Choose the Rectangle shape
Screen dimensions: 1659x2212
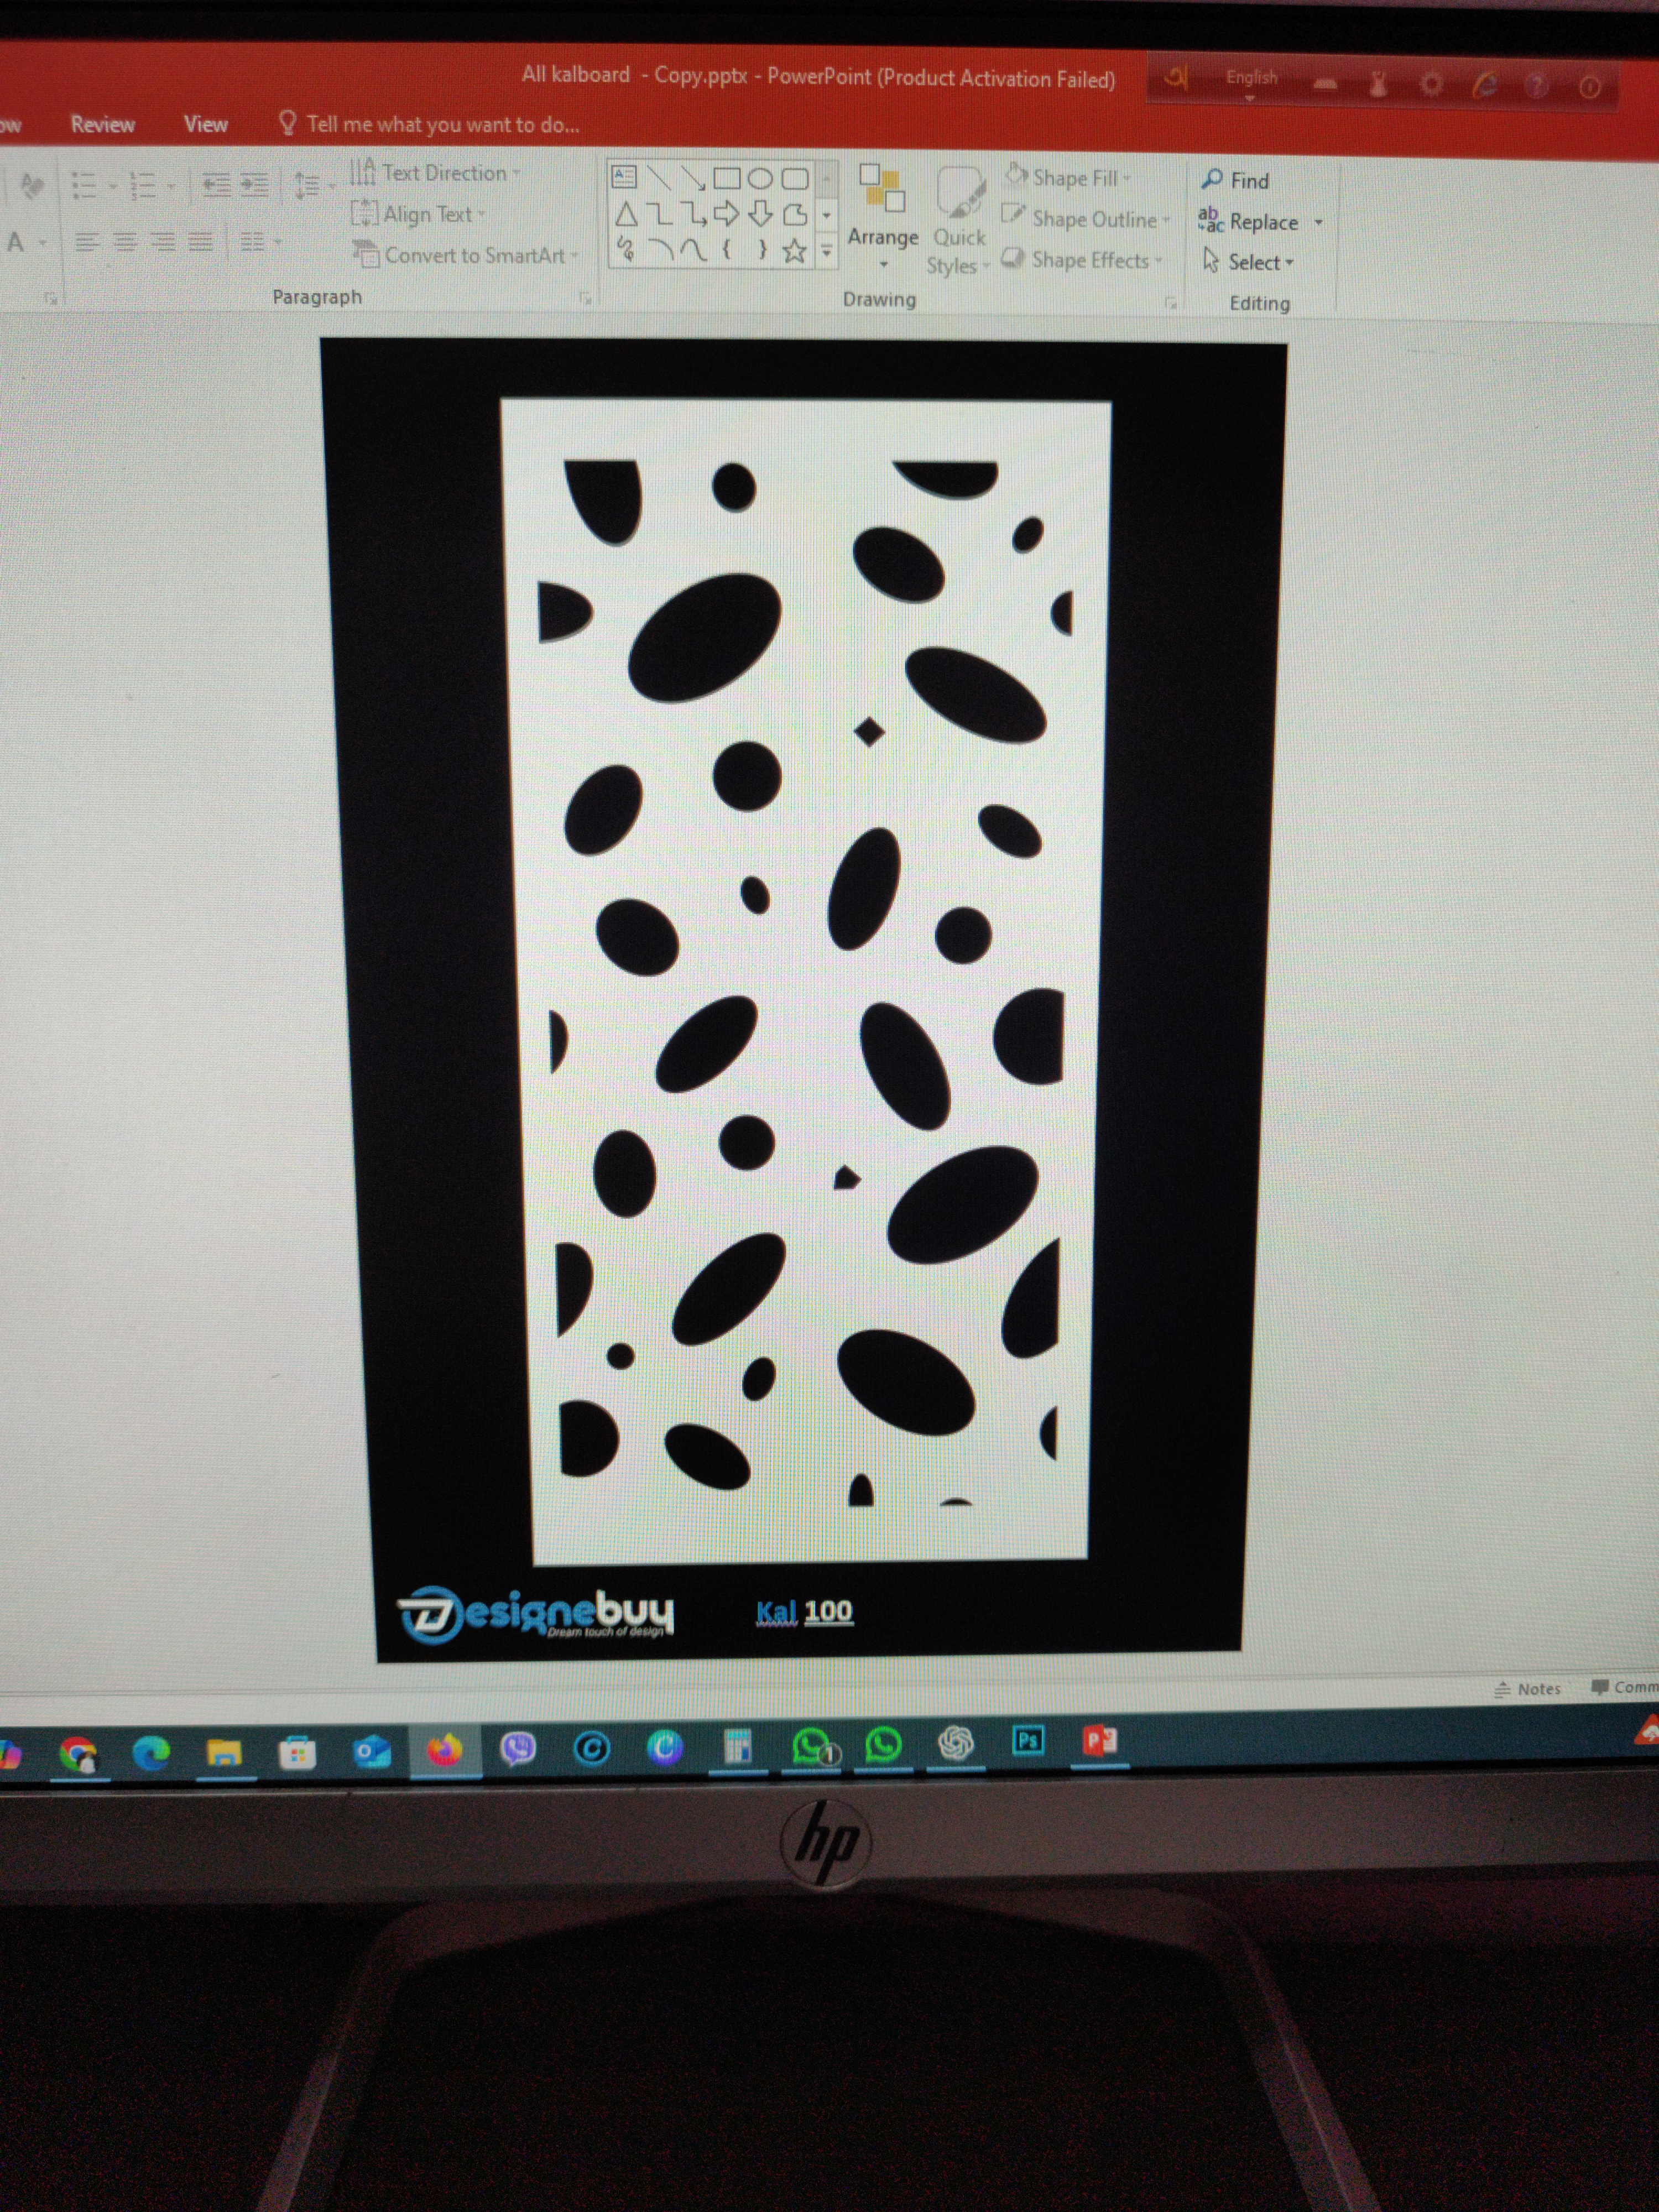click(727, 179)
